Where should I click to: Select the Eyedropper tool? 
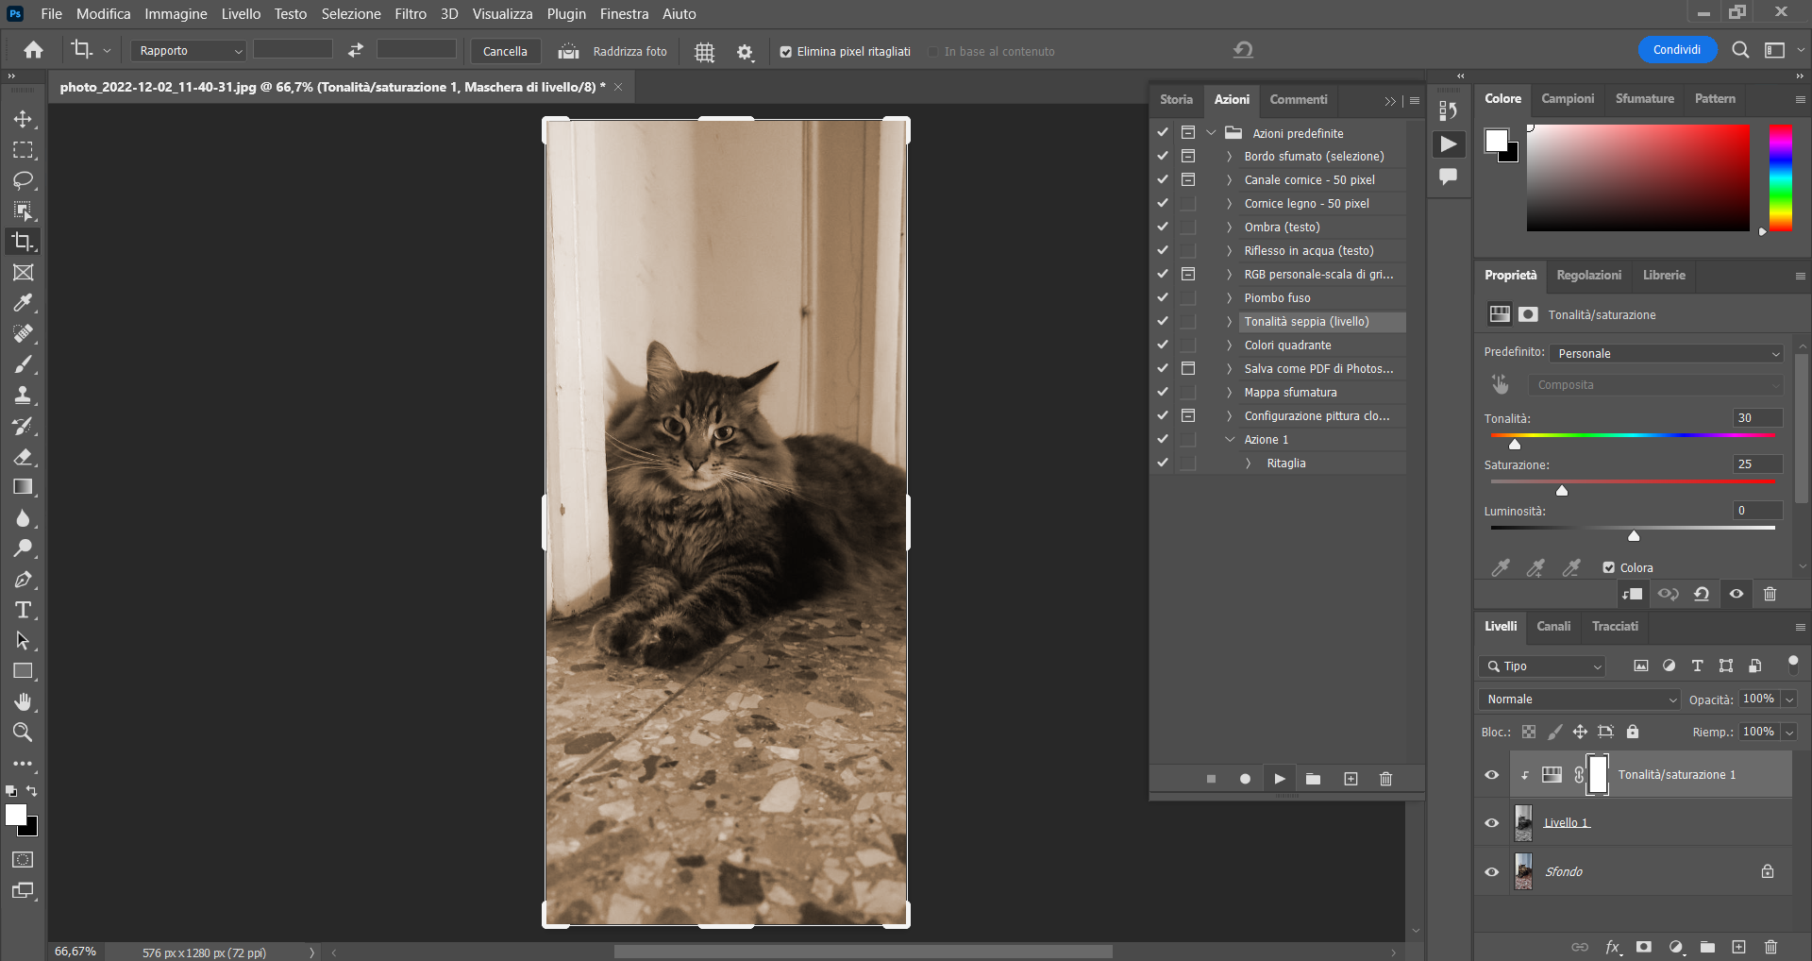point(23,302)
